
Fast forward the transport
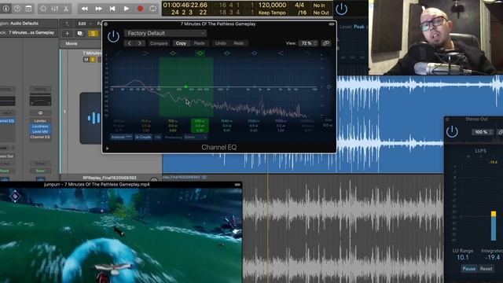pos(98,9)
